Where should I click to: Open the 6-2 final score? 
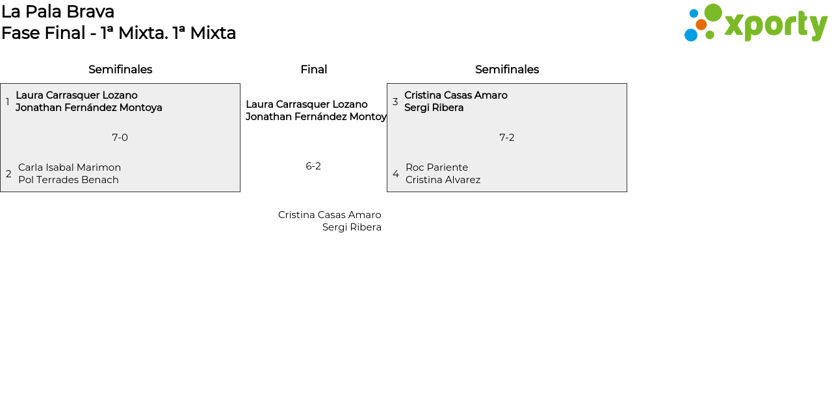point(313,166)
